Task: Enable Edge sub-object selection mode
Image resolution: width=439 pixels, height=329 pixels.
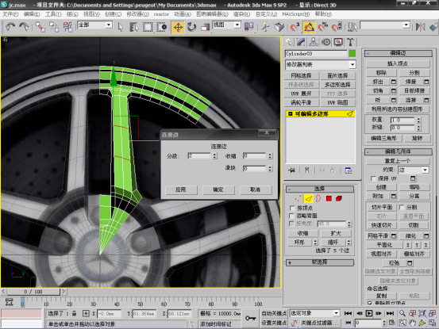Action: point(308,198)
